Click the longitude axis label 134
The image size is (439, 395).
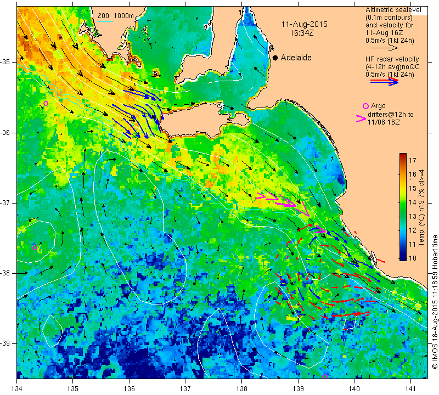16,389
